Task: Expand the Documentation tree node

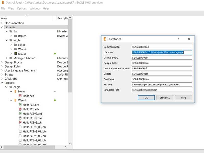Action: tap(2, 23)
